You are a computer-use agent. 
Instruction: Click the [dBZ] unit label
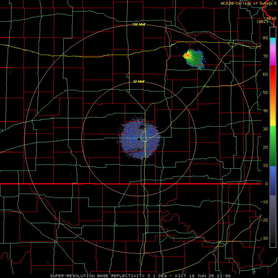point(262,21)
